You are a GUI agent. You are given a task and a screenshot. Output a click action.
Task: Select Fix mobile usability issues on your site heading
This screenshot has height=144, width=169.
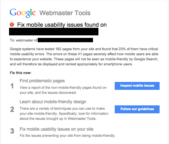coord(56,129)
